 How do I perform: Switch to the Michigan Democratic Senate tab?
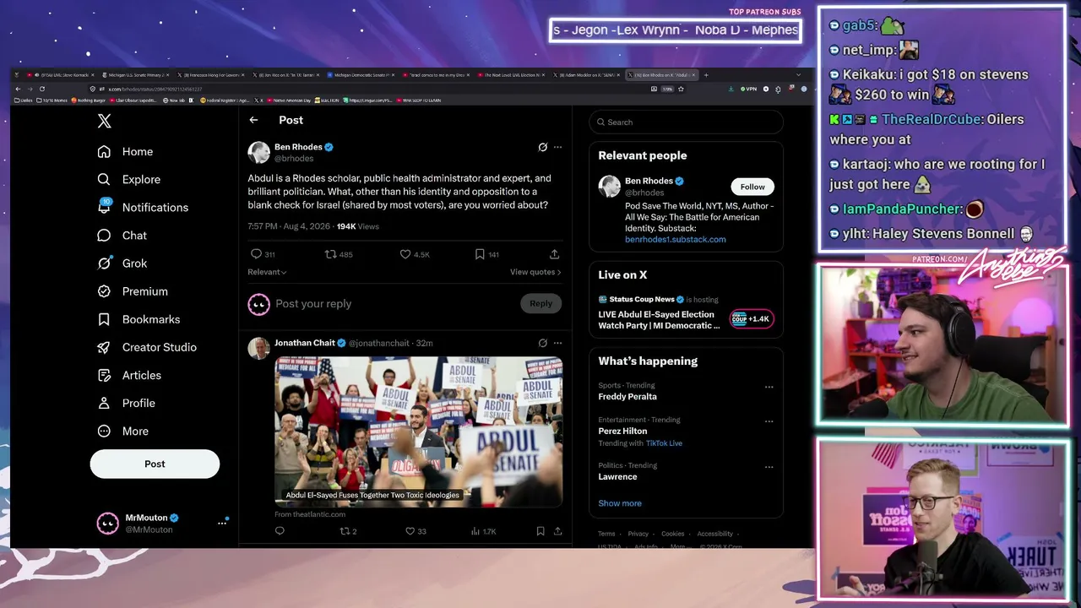[x=362, y=75]
